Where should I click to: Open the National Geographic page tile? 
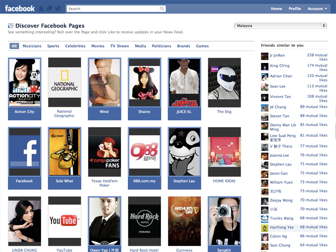click(64, 83)
